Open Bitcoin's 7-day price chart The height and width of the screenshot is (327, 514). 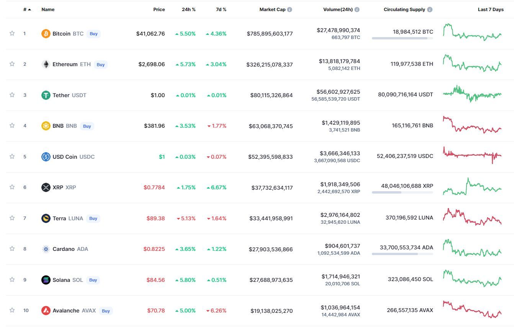coord(472,32)
